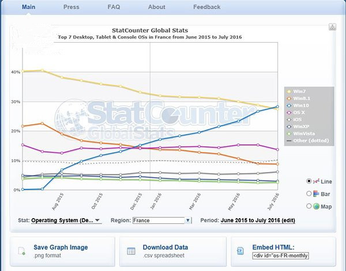Click the chart export download icon
Screen dimensions: 346x271
point(333,27)
